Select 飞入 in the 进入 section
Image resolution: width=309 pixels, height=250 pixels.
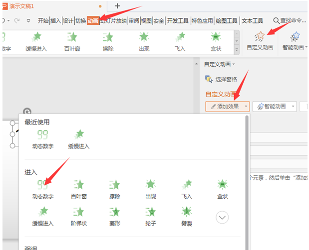click(187, 189)
